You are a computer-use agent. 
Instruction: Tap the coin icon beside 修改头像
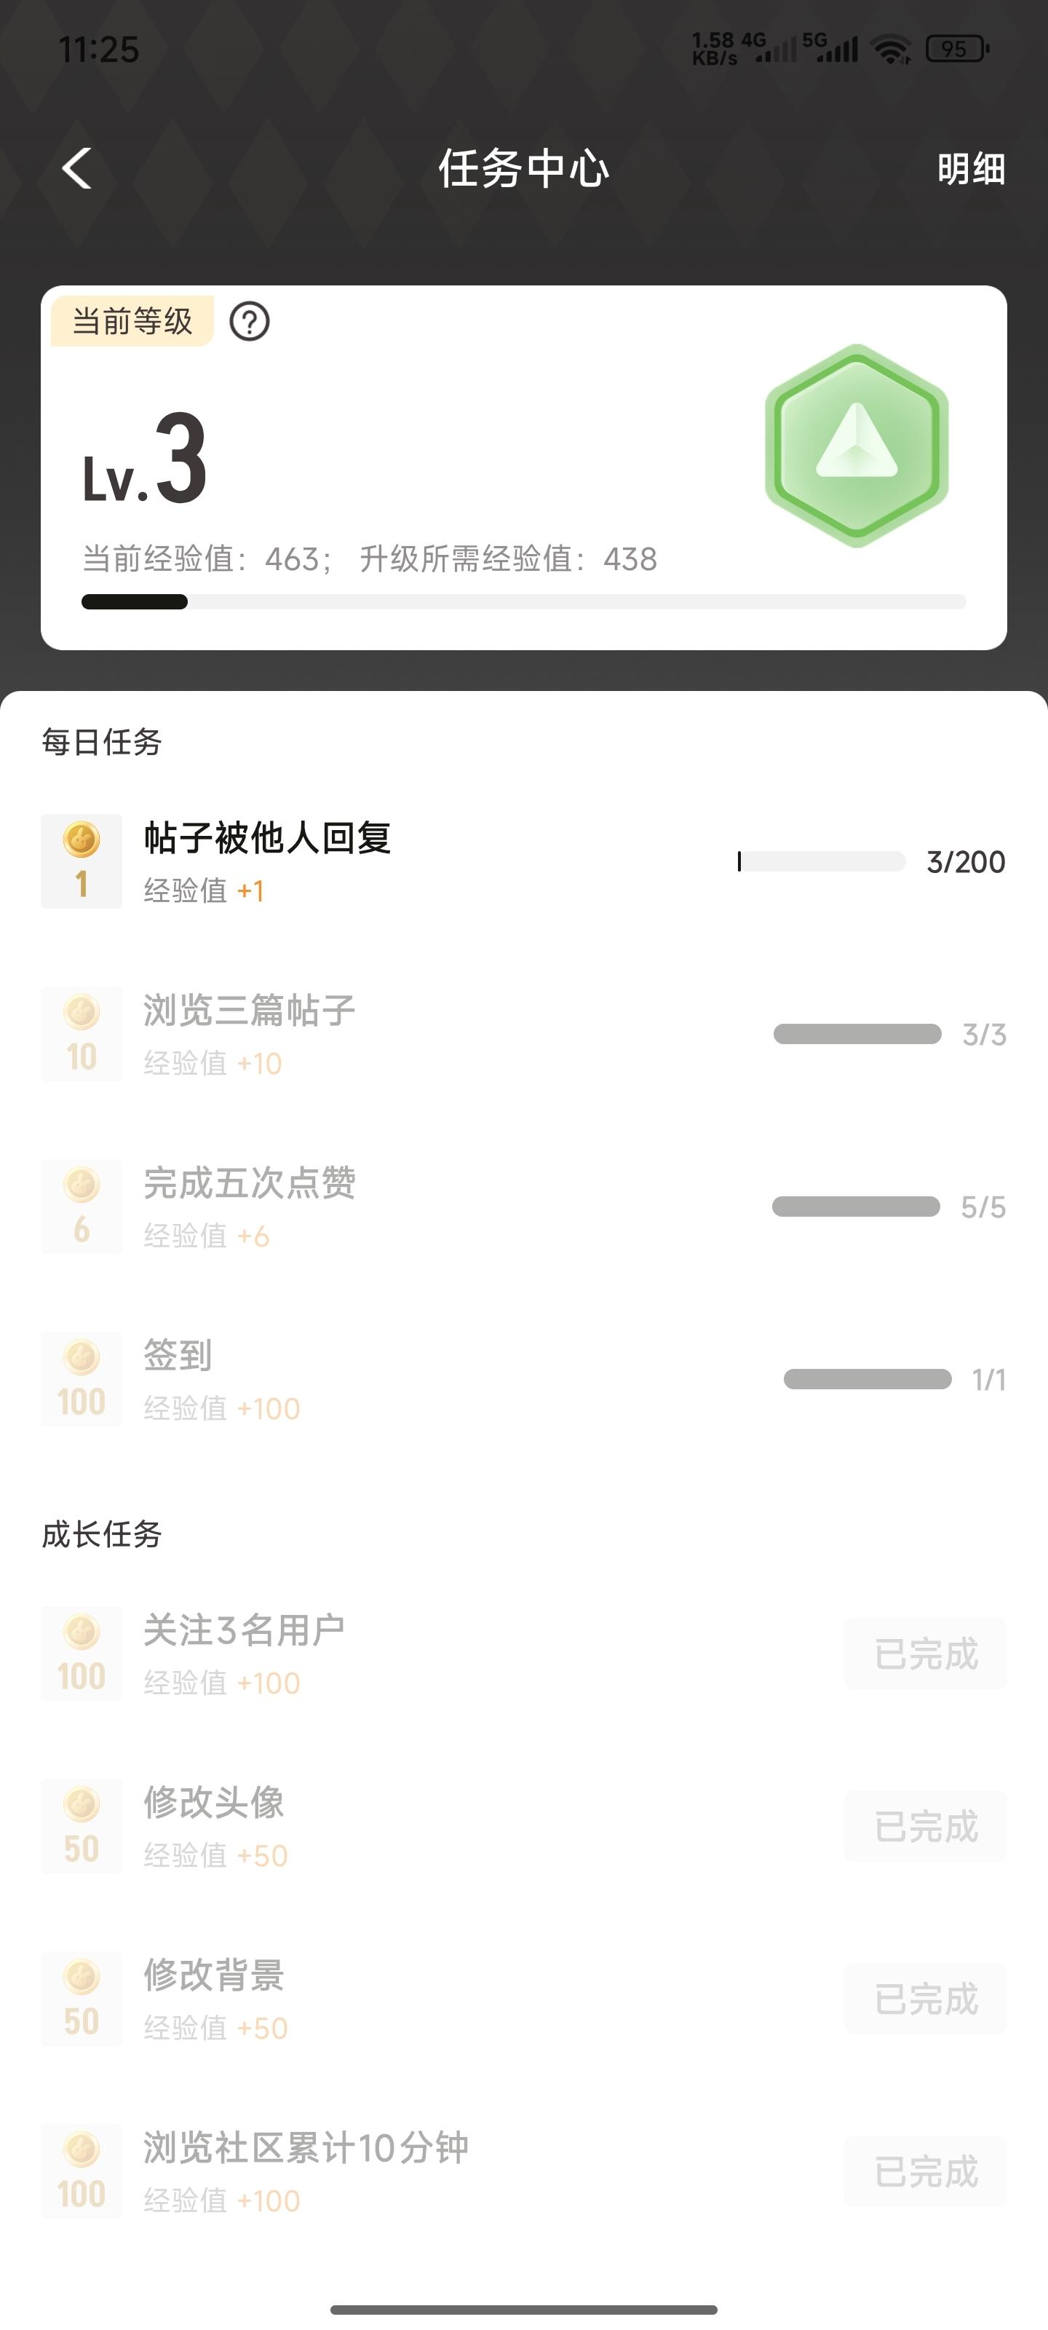pyautogui.click(x=82, y=1825)
